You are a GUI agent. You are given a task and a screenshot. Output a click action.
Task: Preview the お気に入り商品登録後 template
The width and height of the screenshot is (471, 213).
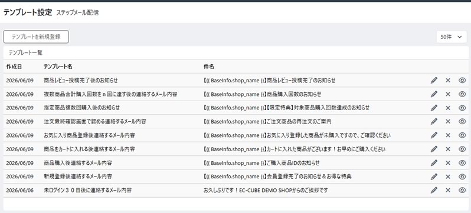[x=462, y=135]
